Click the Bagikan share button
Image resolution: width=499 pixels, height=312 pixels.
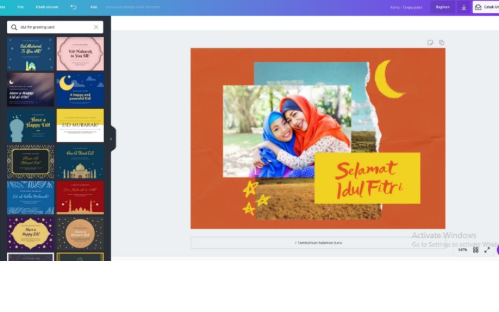click(442, 7)
